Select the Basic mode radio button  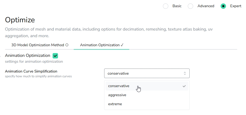[x=166, y=6]
